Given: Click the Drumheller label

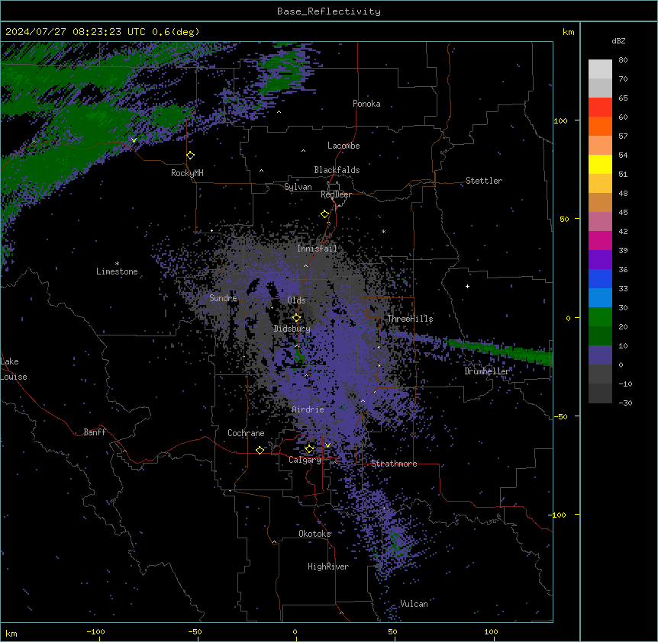Looking at the screenshot, I should 487,371.
